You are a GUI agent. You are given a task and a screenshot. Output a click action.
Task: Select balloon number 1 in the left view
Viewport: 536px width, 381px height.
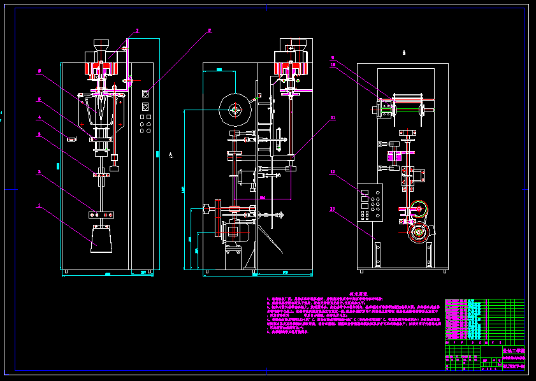pyautogui.click(x=40, y=205)
